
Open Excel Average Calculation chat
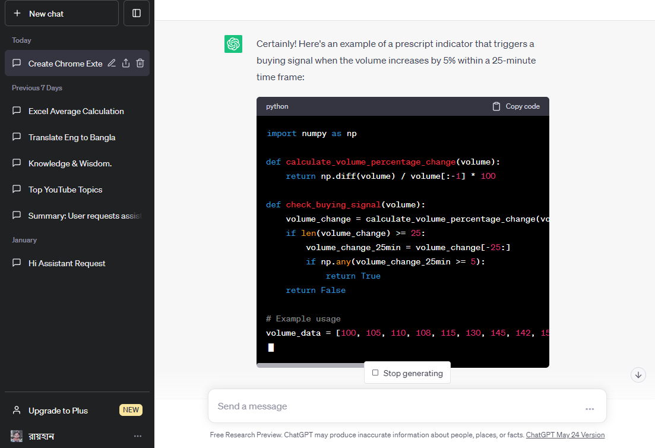76,111
